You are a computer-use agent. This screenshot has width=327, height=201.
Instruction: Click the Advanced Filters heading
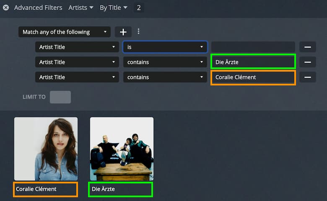[x=38, y=8]
